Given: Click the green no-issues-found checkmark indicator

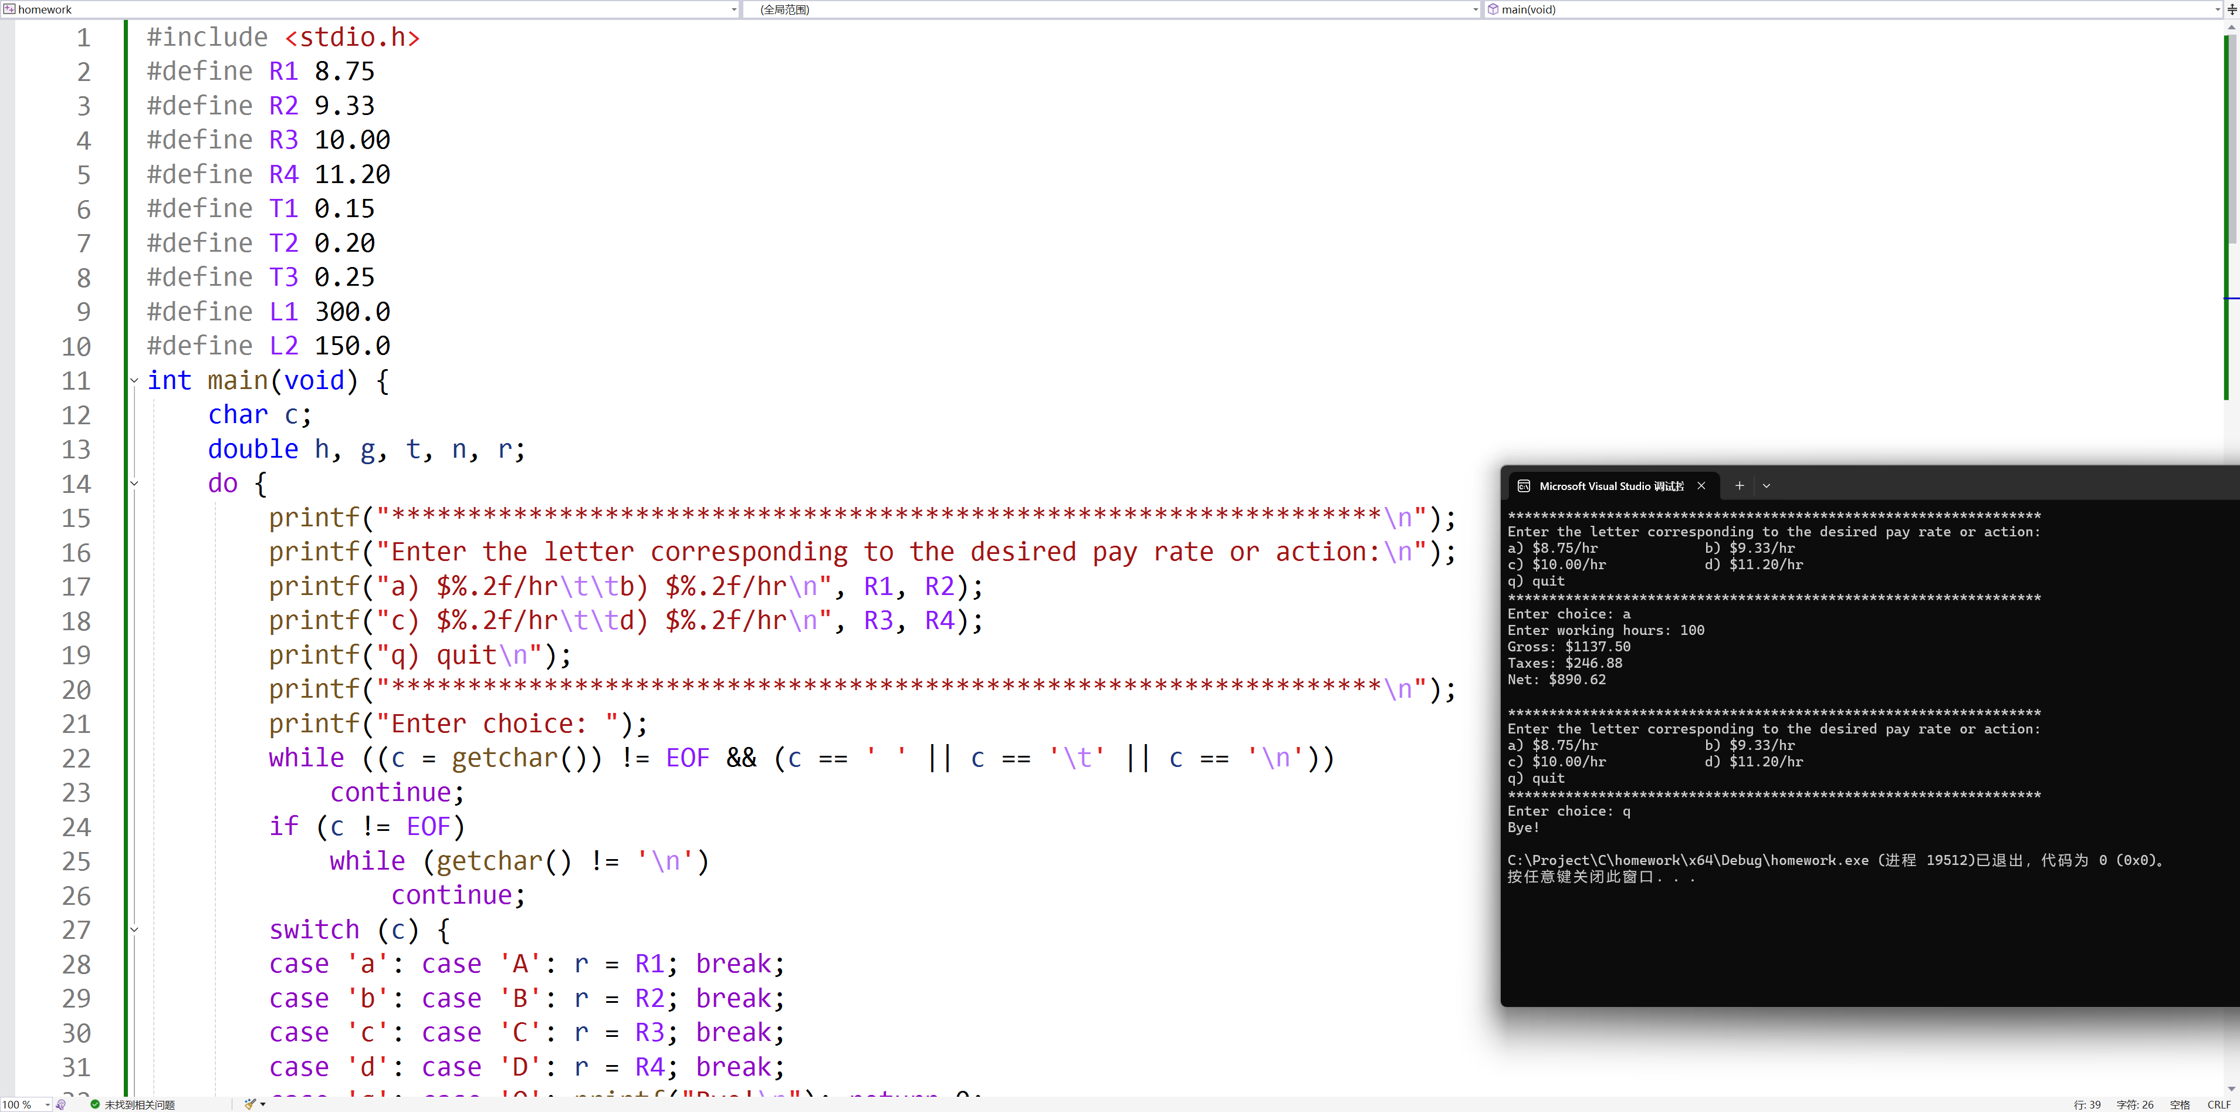Looking at the screenshot, I should tap(95, 1104).
